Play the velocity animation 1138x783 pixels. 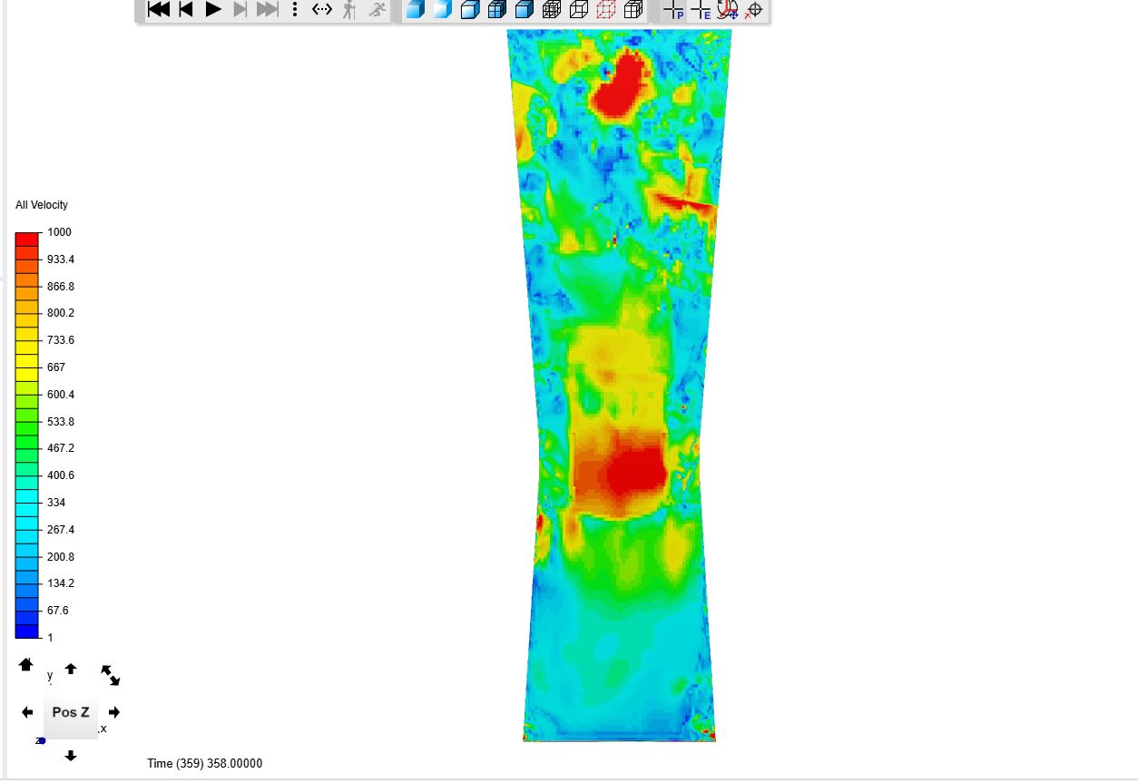coord(213,10)
